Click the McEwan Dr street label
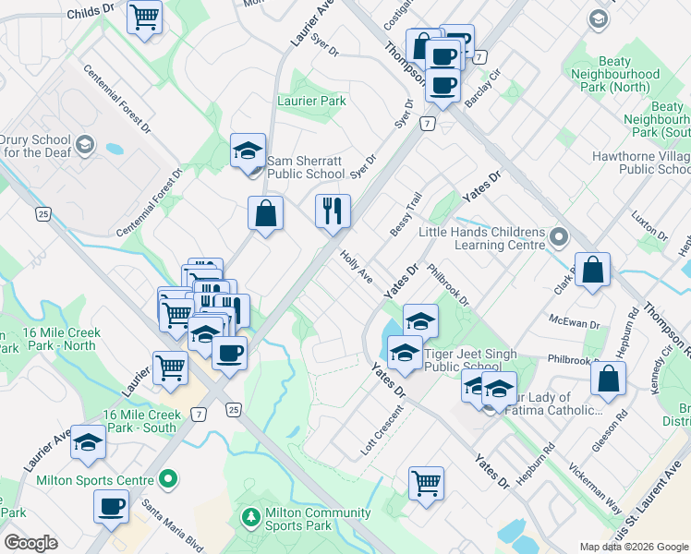This screenshot has width=691, height=554. (x=575, y=321)
